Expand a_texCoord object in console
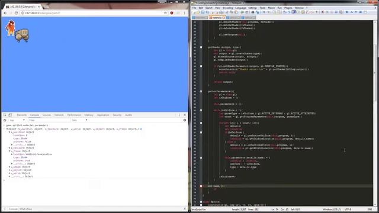This screenshot has width=379, height=213. (9, 148)
